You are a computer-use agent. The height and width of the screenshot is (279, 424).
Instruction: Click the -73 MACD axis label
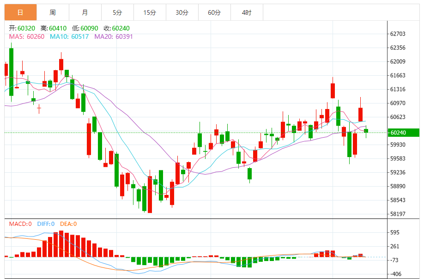(x=394, y=260)
